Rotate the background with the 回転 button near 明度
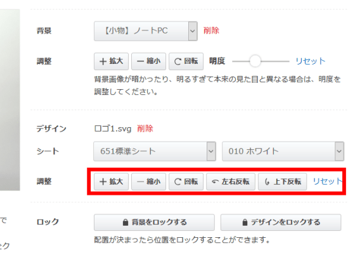This screenshot has width=355, height=253. 186,61
